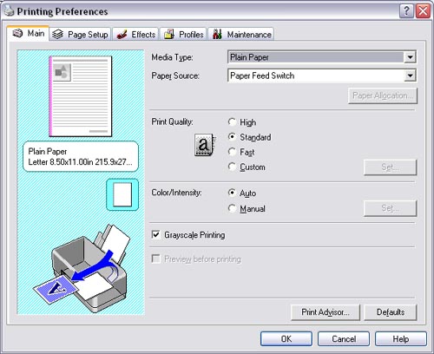The width and height of the screenshot is (434, 354).
Task: Click the Effects paintbrush icon
Action: pos(122,34)
